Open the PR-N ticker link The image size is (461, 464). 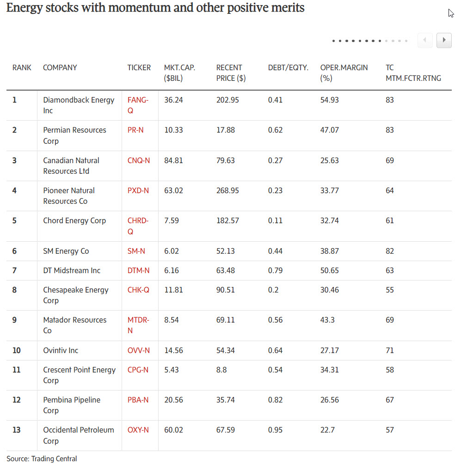click(135, 130)
